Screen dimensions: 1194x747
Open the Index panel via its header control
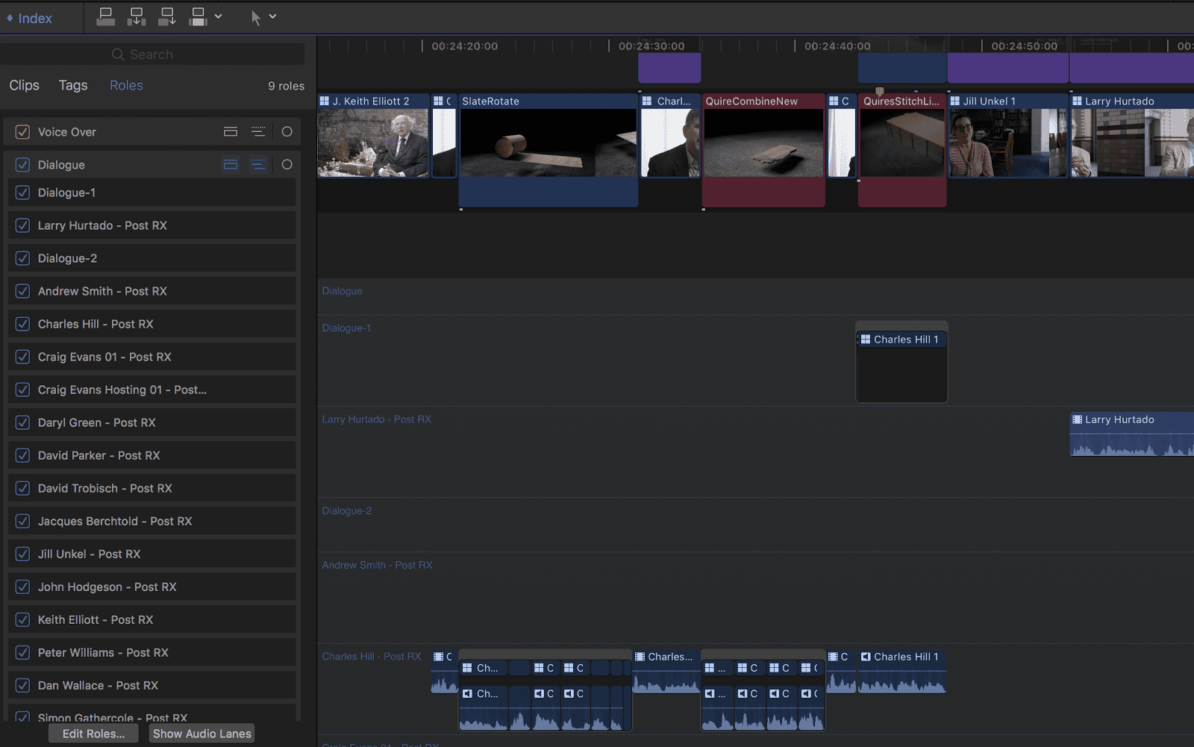tap(30, 17)
